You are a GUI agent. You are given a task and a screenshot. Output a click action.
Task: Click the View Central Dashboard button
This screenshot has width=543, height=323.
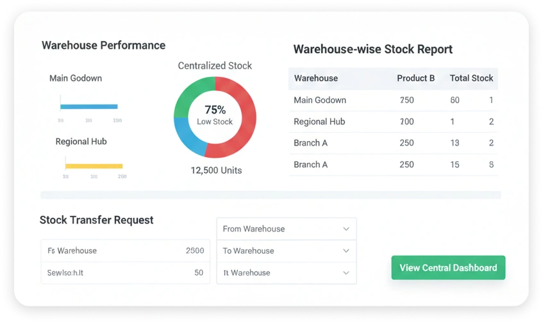coord(448,268)
